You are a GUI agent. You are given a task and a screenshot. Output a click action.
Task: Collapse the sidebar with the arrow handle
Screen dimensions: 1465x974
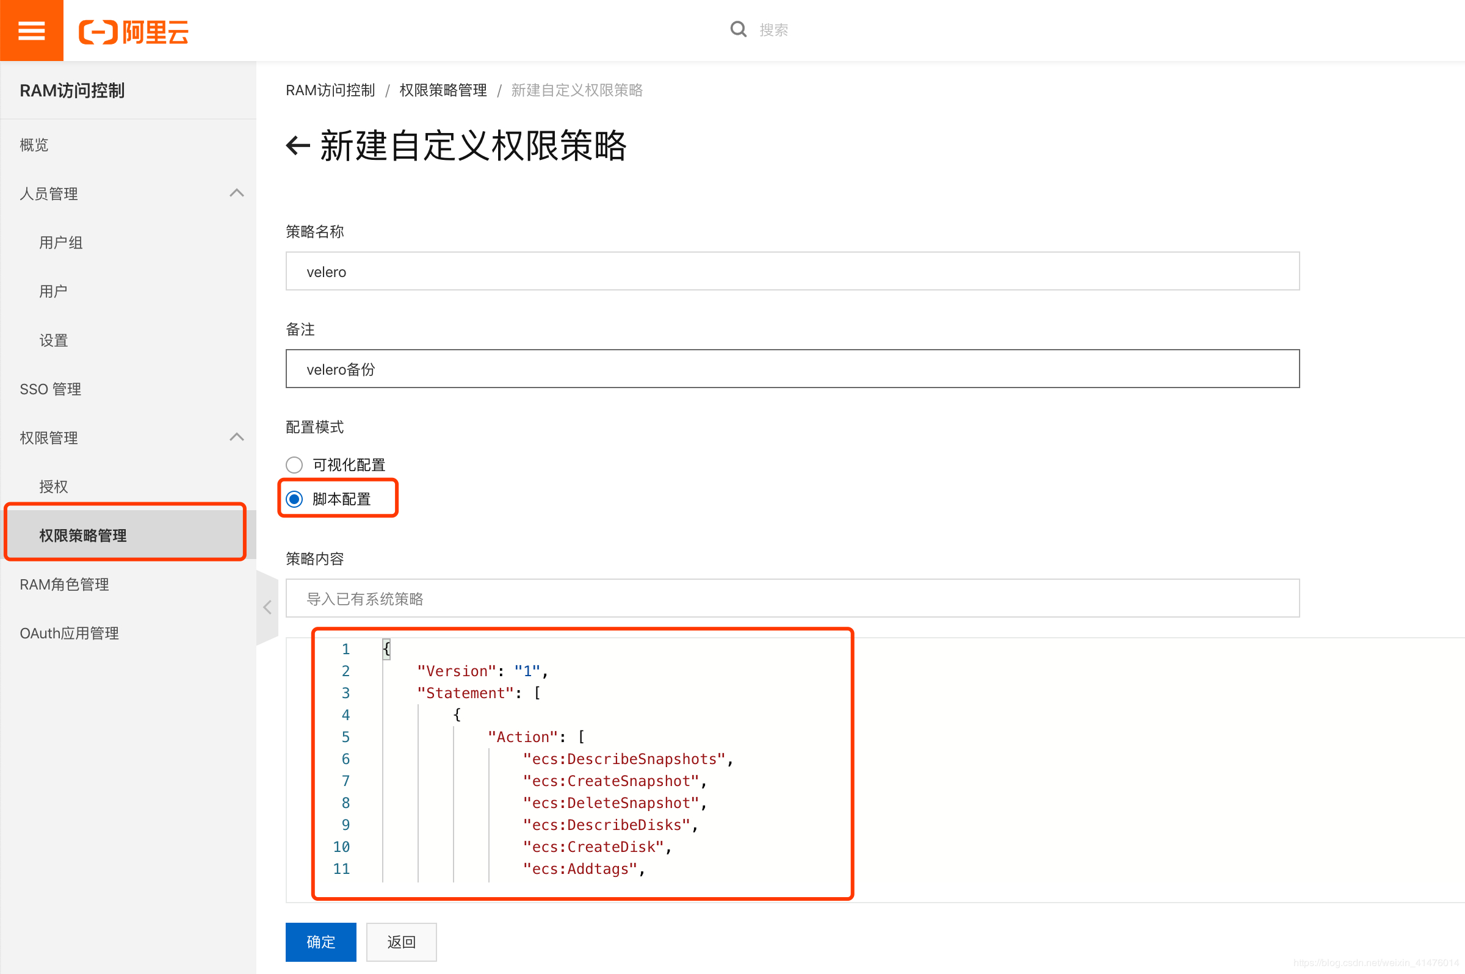pyautogui.click(x=267, y=607)
